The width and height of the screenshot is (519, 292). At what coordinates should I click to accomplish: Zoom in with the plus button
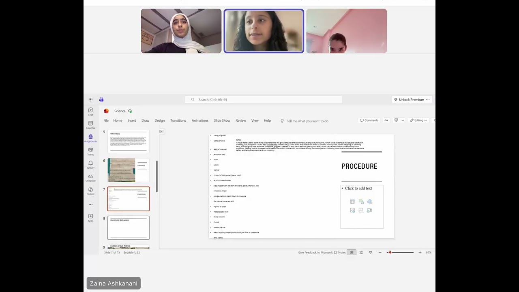pyautogui.click(x=420, y=252)
